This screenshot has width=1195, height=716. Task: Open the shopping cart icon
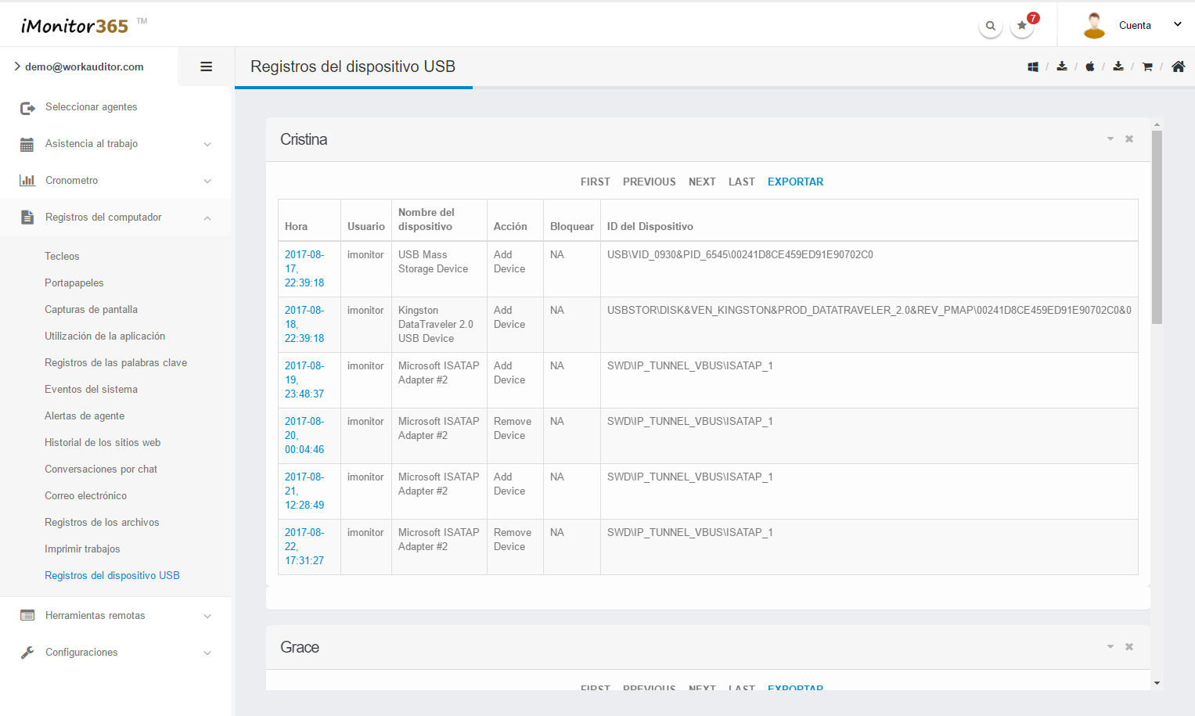(1147, 67)
